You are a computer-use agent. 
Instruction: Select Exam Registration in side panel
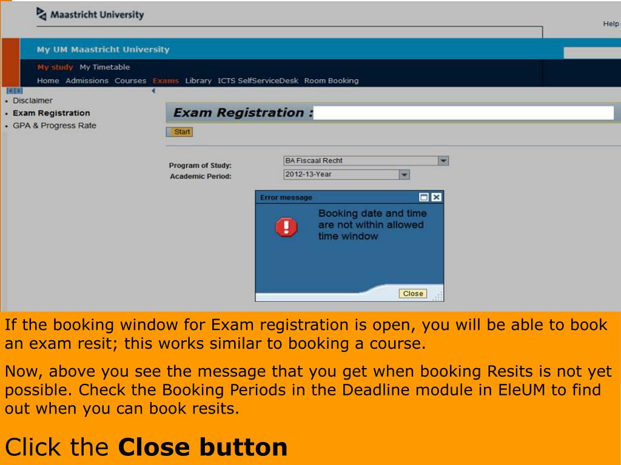[x=51, y=113]
